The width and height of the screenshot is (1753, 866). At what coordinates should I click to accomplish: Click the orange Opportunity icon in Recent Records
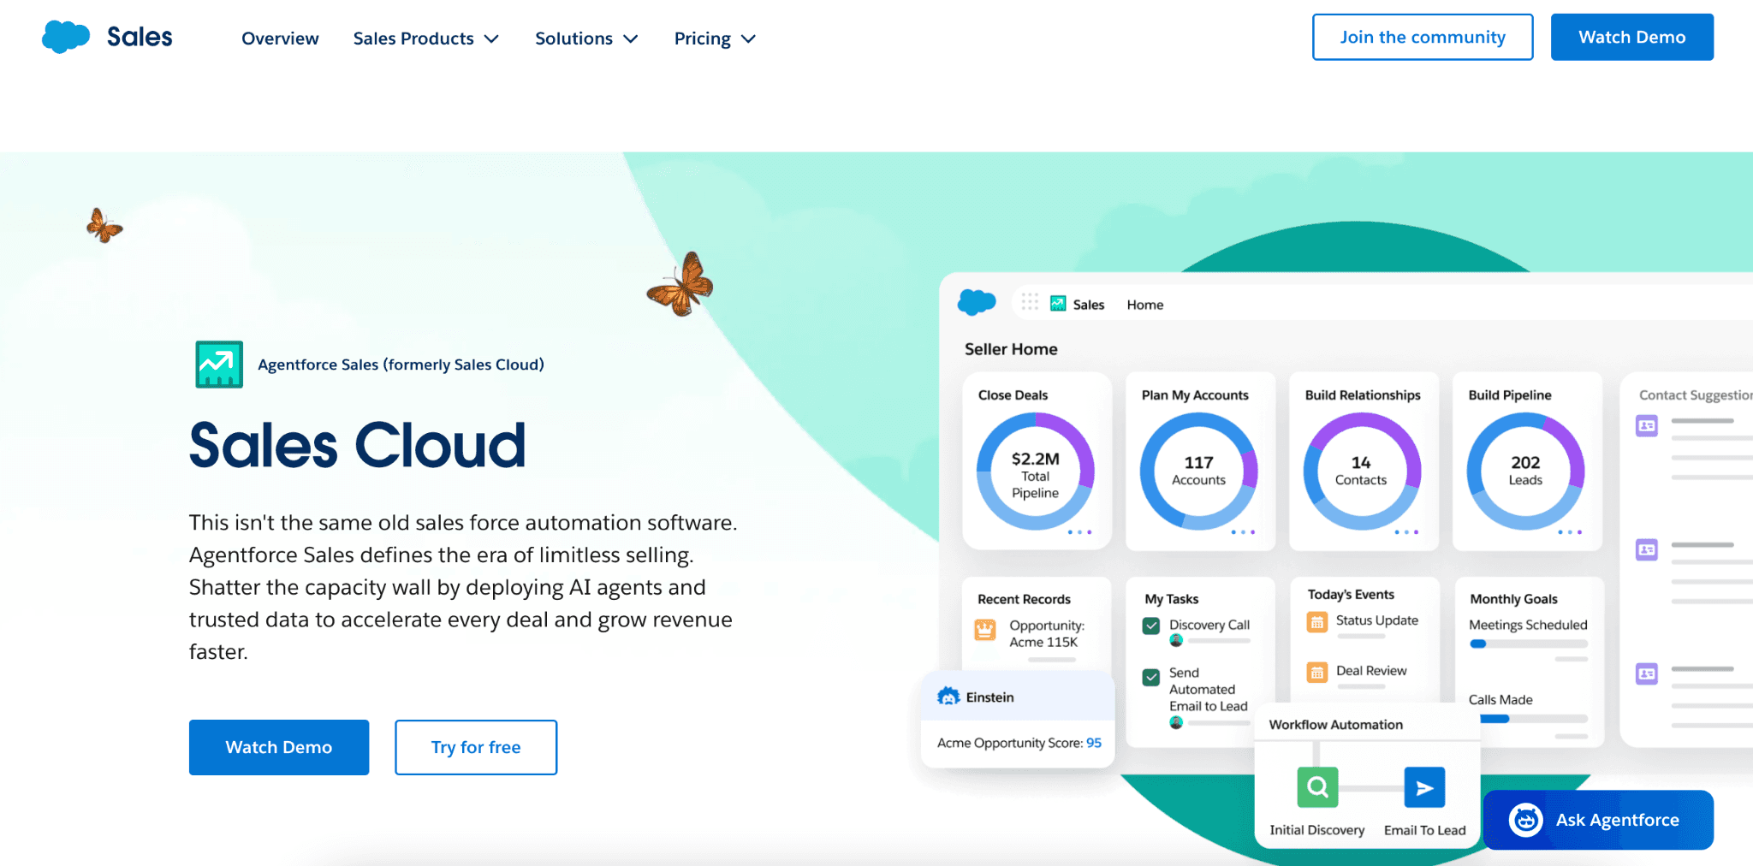click(x=984, y=630)
